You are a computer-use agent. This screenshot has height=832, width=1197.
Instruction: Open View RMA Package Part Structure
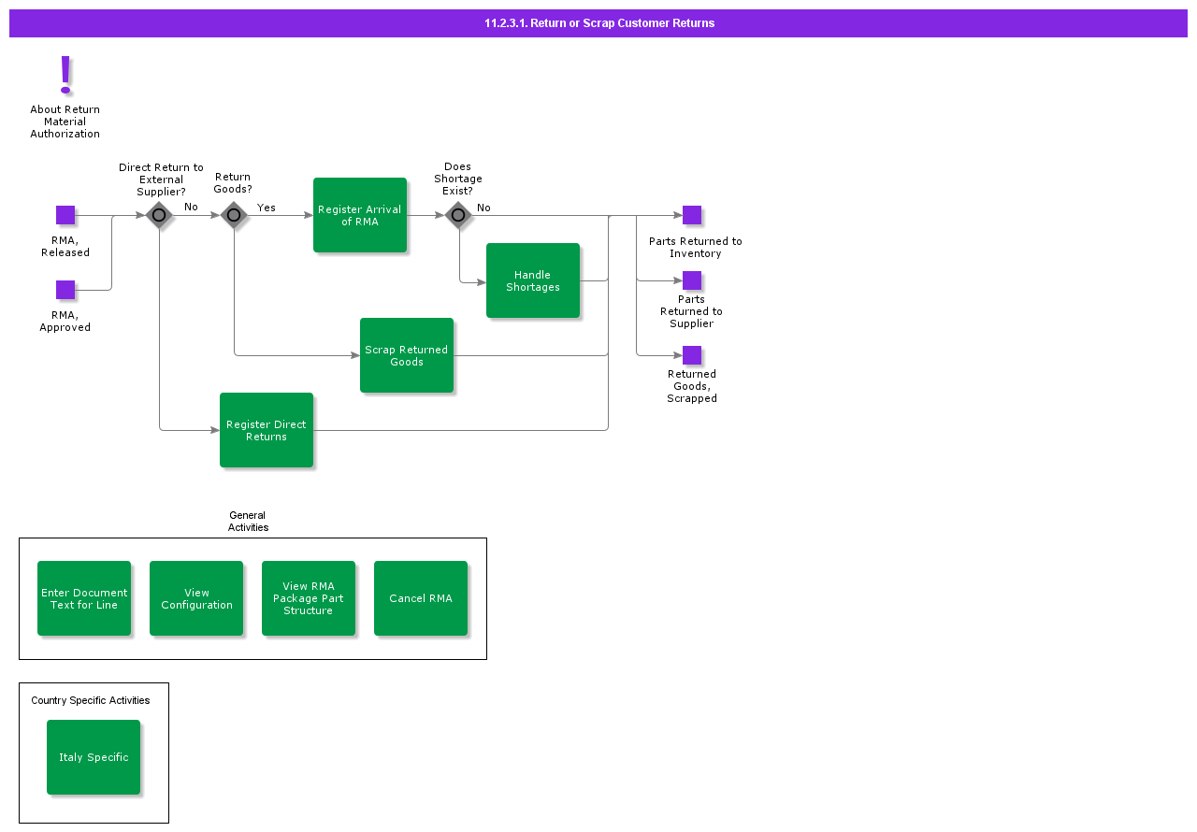(x=309, y=598)
